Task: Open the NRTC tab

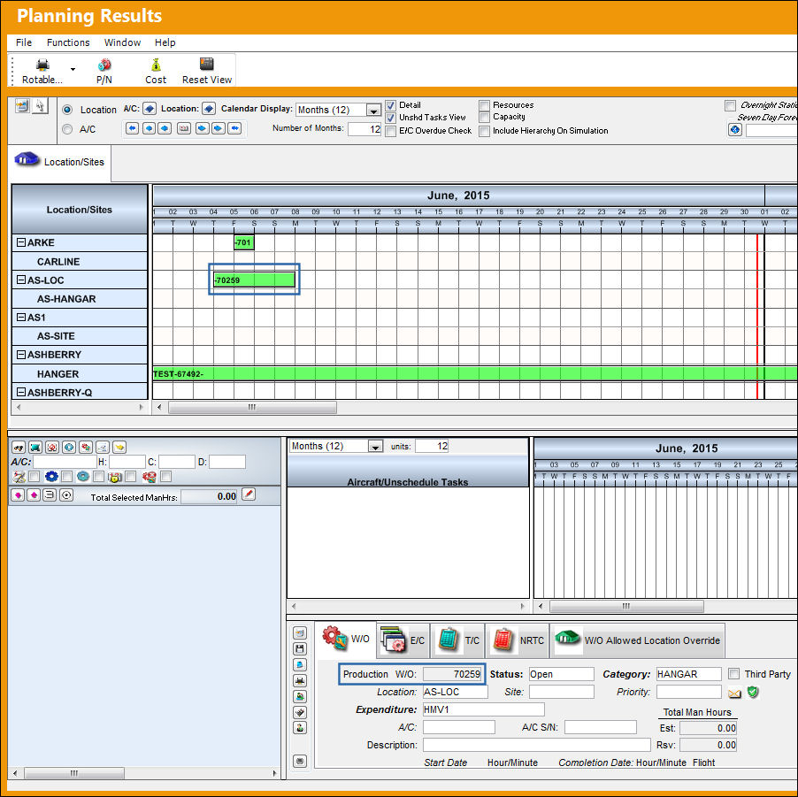Action: (x=518, y=640)
